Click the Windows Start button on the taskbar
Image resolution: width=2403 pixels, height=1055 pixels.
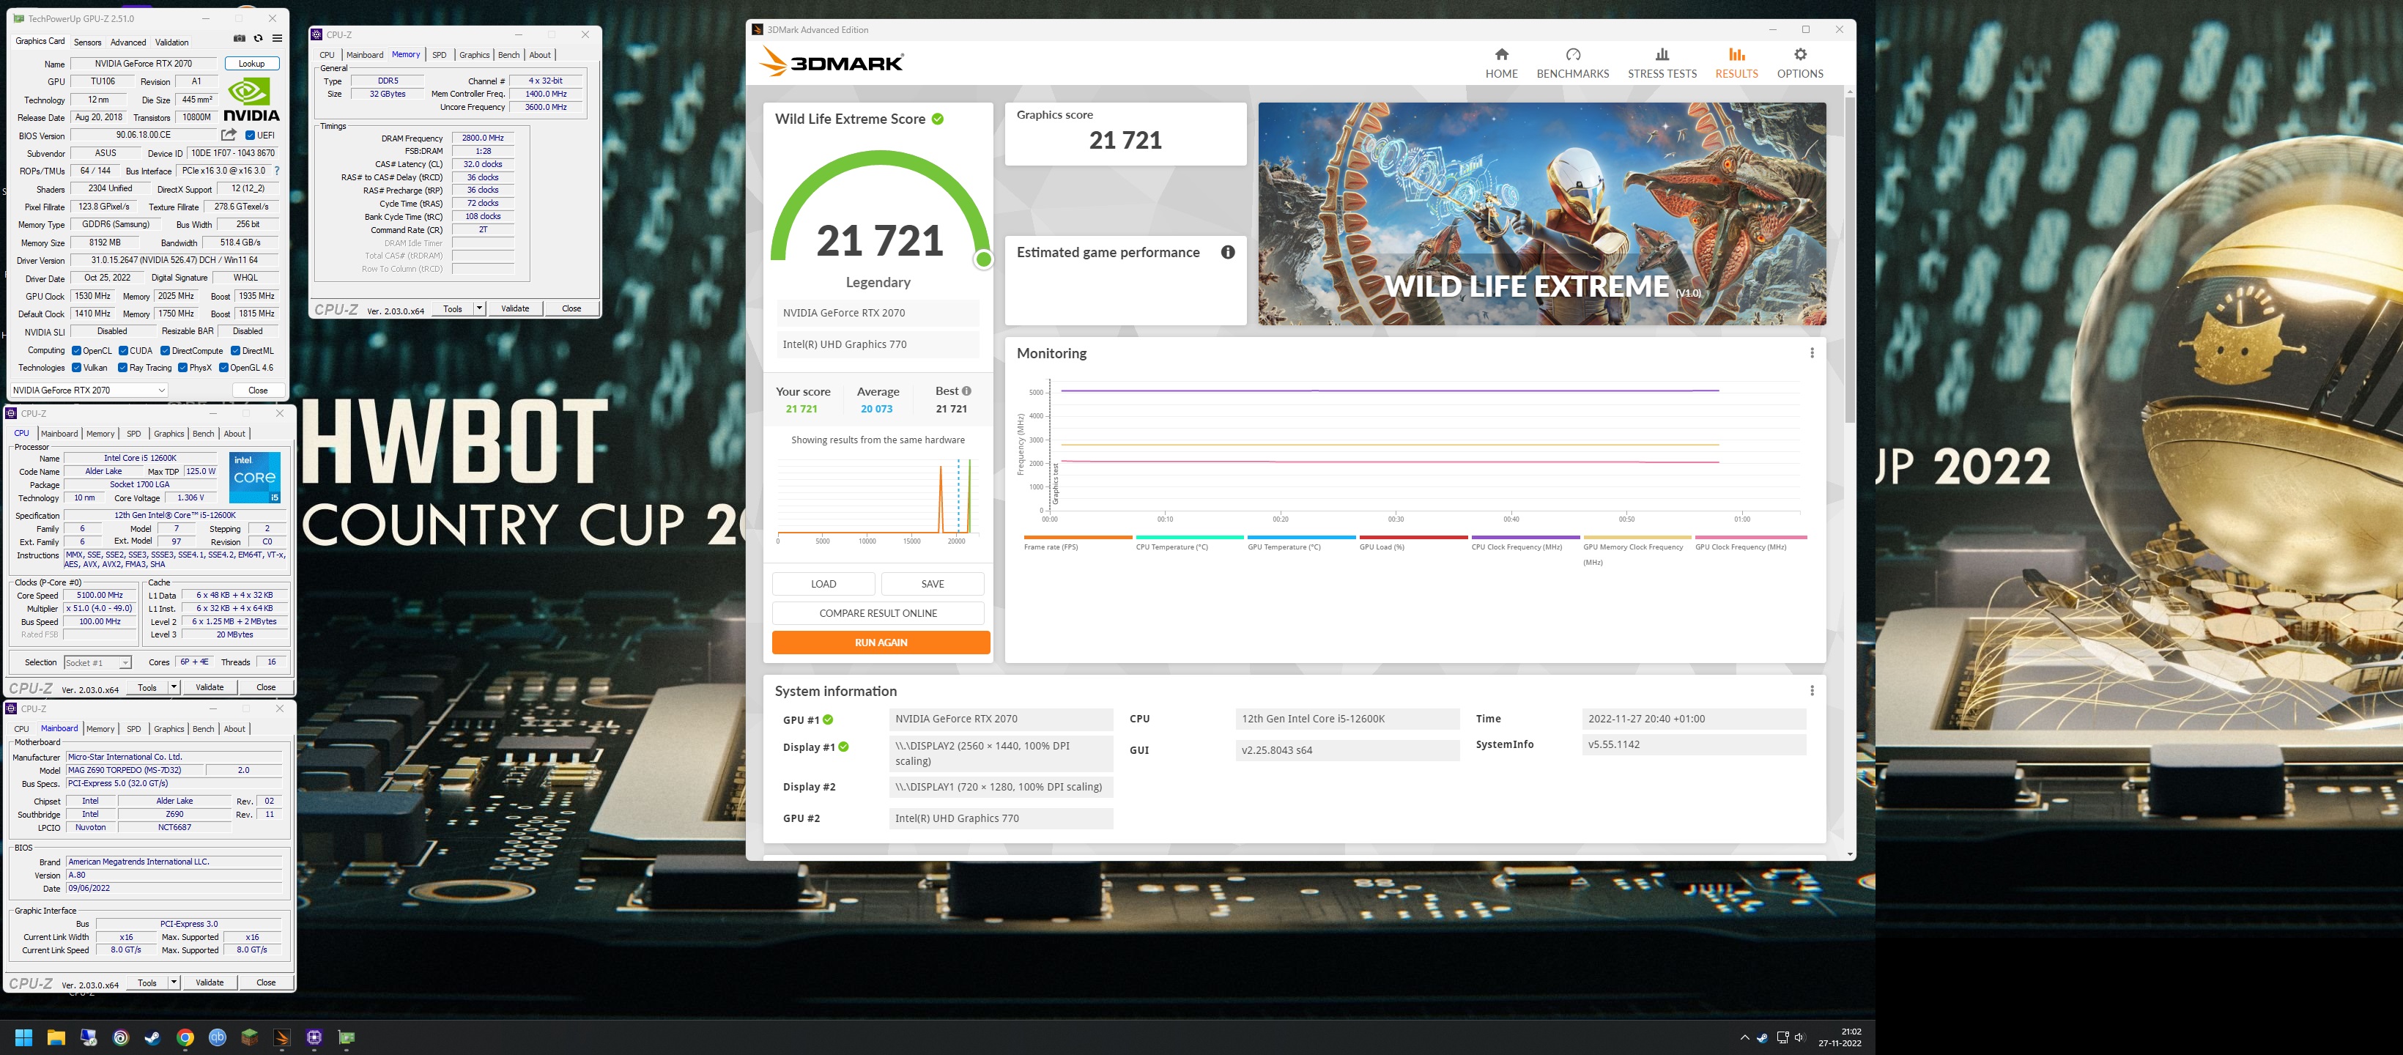coord(24,1037)
